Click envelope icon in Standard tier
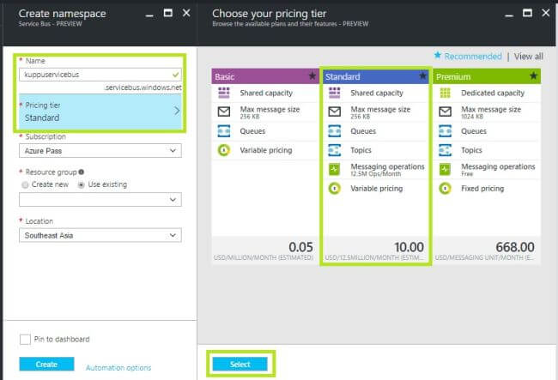 [335, 112]
